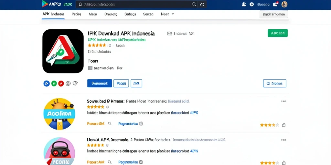Screen dimensions: 331x165
Task: Click the outlined NPK button
Action: (136, 83)
